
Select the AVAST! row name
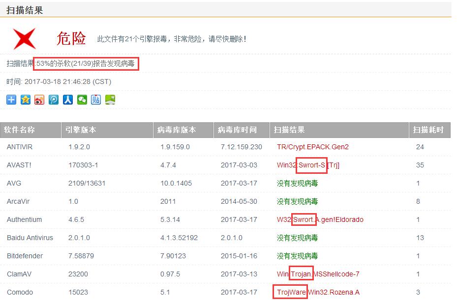click(x=19, y=165)
